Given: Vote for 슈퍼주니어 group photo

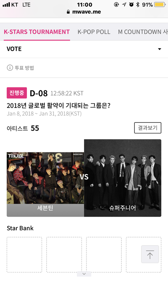Looking at the screenshot, I should (122, 178).
